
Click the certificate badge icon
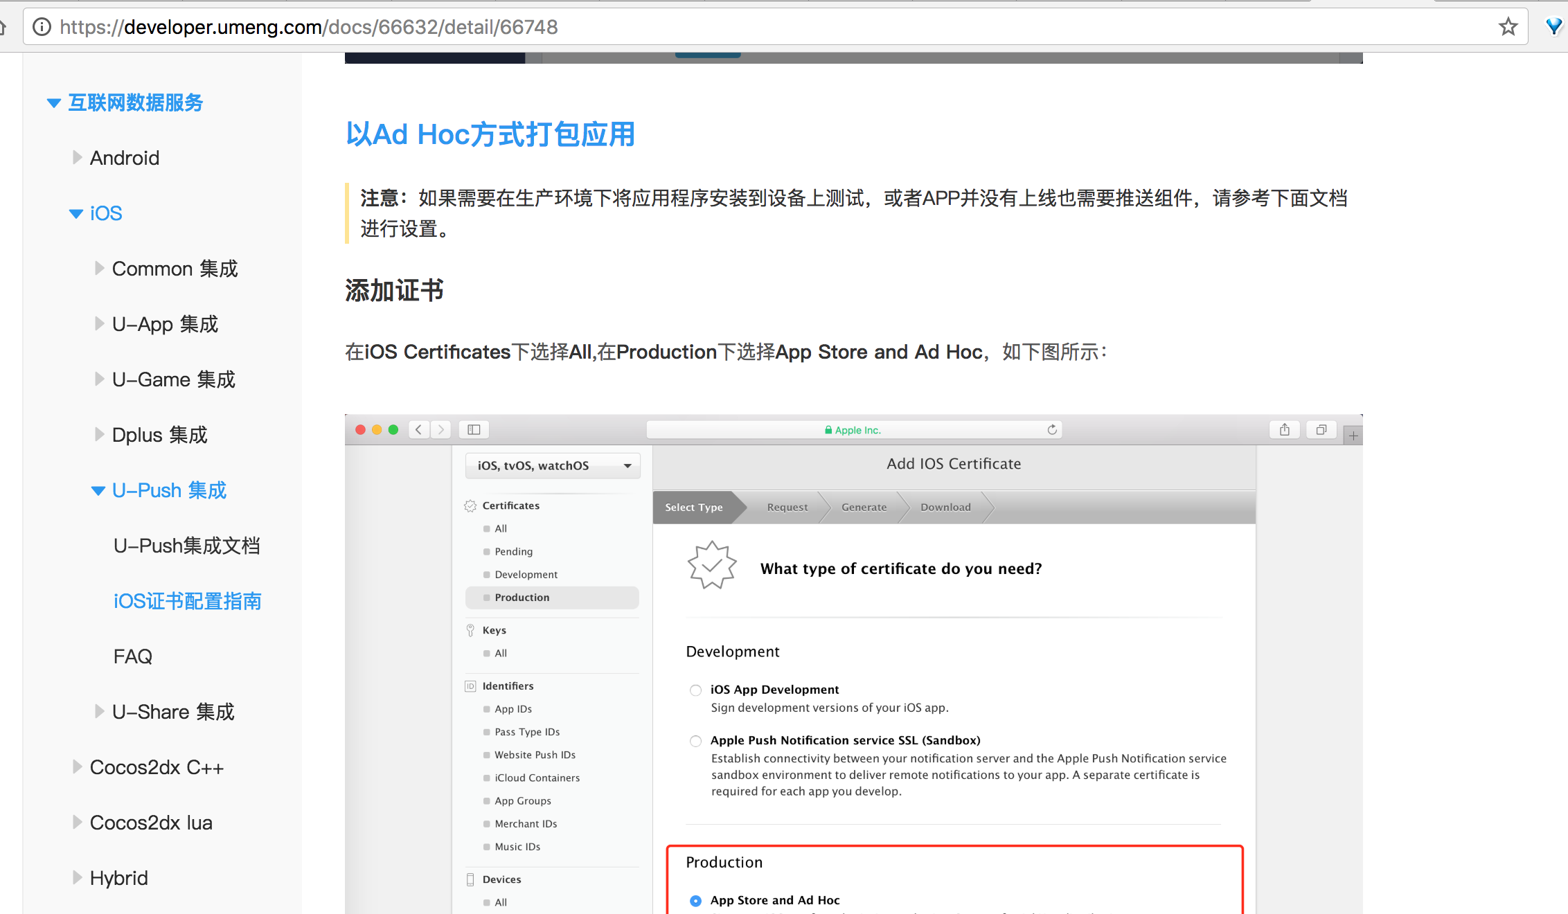click(712, 566)
